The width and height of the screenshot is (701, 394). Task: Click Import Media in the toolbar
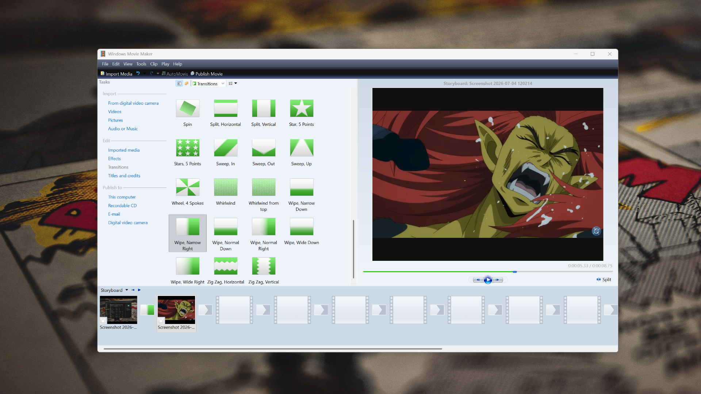(116, 74)
